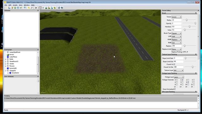Close the Scripting panel
Viewport: 202px width, 114px height.
click(x=198, y=96)
